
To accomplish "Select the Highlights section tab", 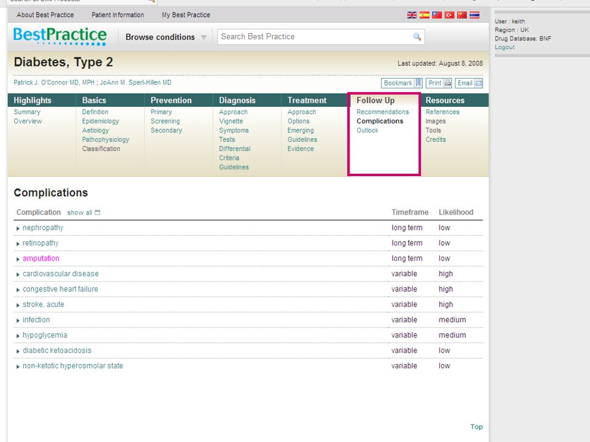I will pos(33,100).
